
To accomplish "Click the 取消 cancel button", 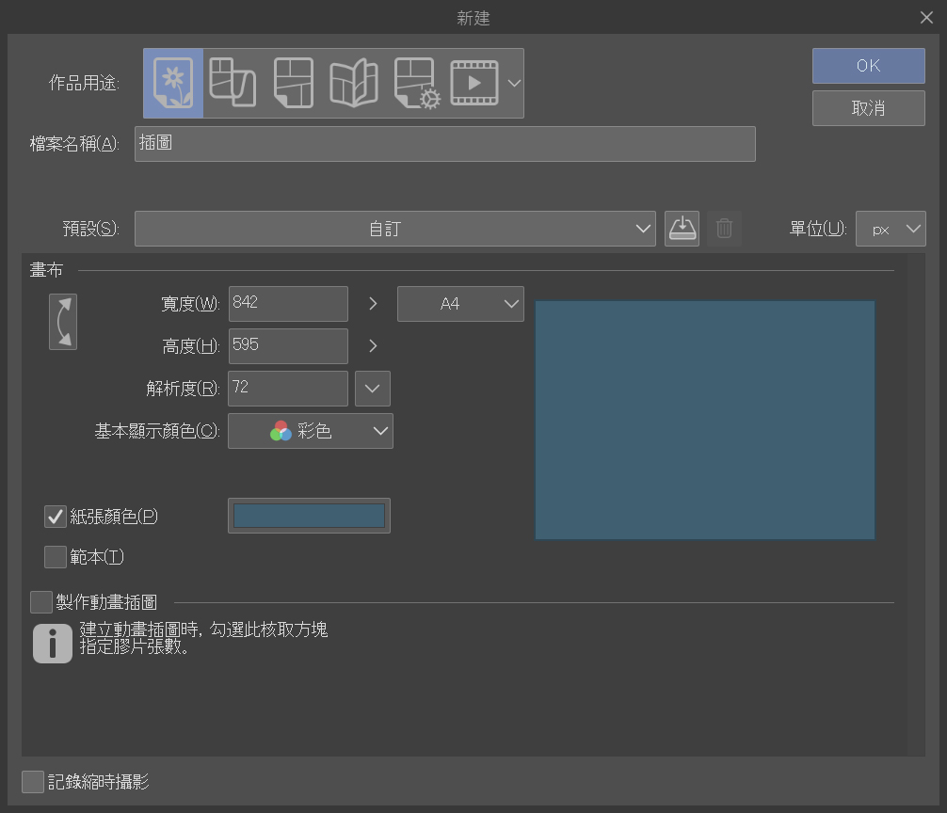I will [x=868, y=108].
